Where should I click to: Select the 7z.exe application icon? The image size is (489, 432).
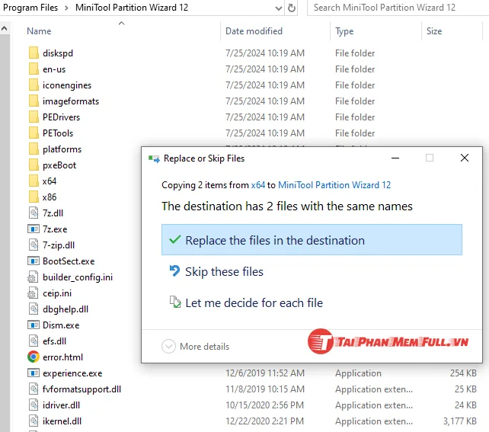click(34, 229)
